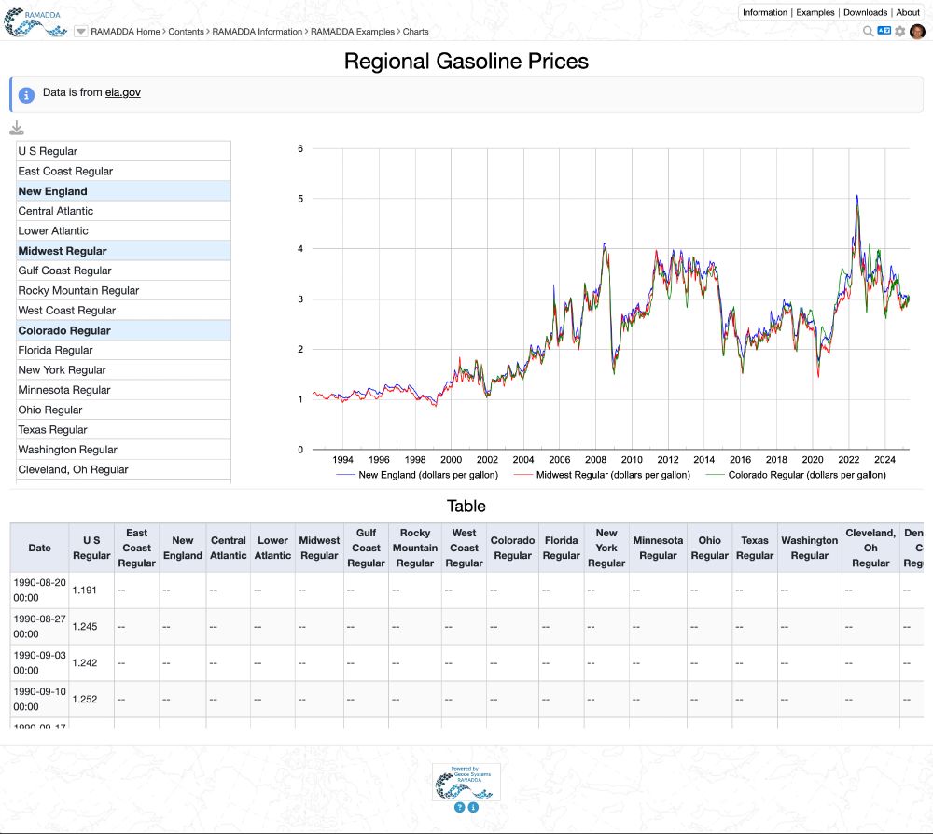Click the RAMADDA logo at top left
This screenshot has height=834, width=933.
[35, 22]
